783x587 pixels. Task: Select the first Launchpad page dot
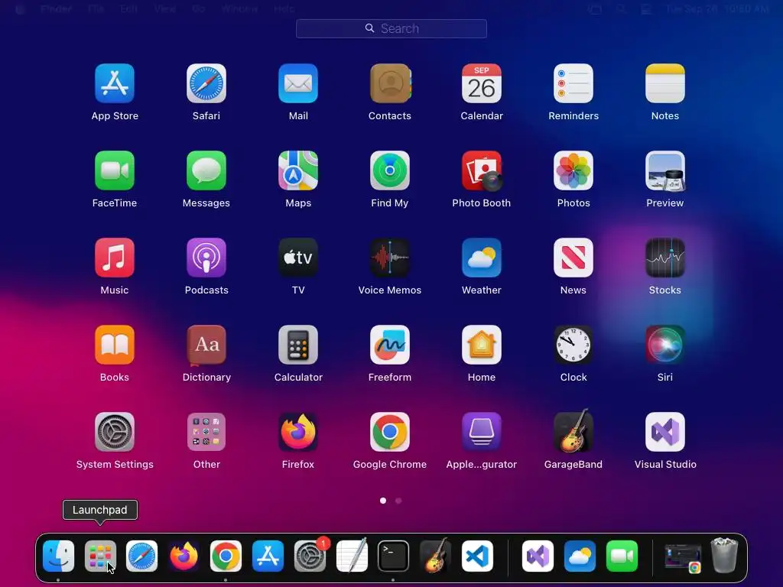(383, 501)
